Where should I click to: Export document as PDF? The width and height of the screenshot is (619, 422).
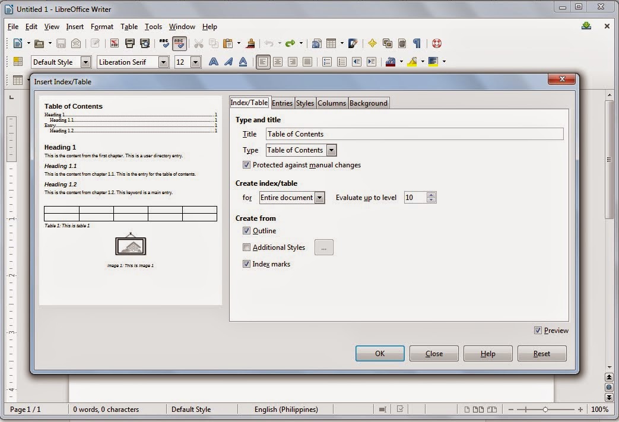113,43
